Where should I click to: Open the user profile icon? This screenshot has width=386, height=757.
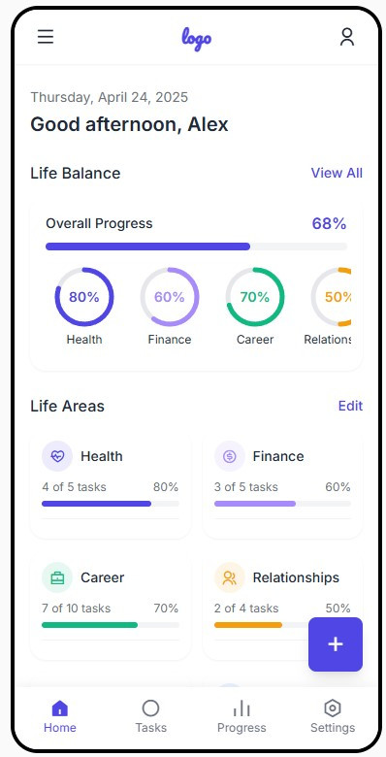(347, 37)
